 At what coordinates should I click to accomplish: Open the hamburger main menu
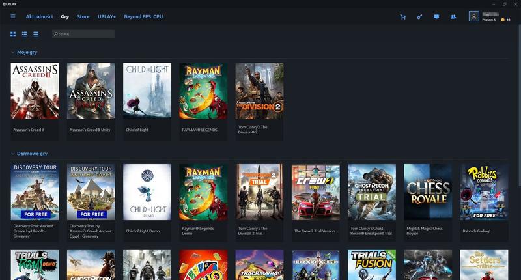click(x=13, y=16)
